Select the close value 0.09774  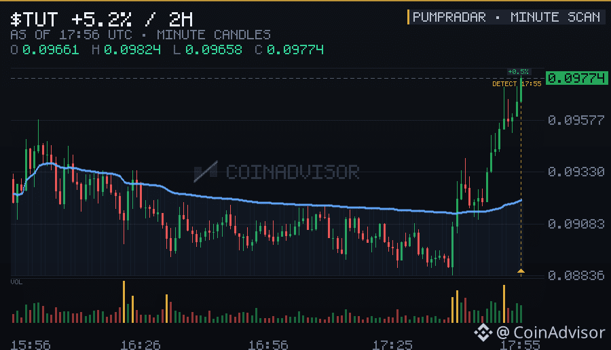pos(295,50)
